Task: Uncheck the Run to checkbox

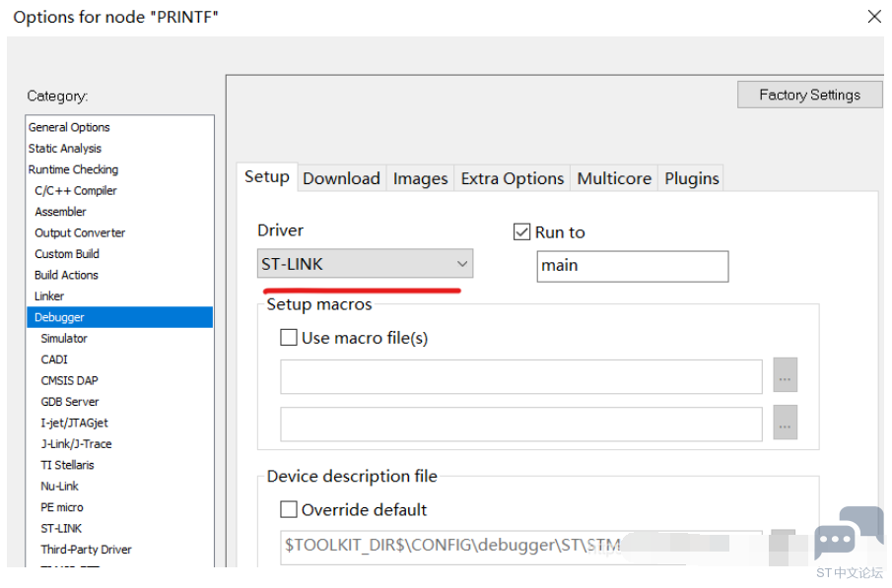Action: (x=522, y=232)
